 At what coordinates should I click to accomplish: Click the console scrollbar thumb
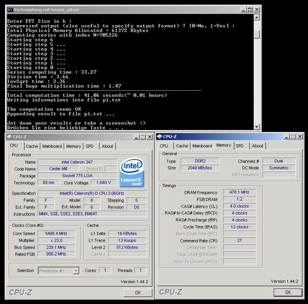pos(256,34)
